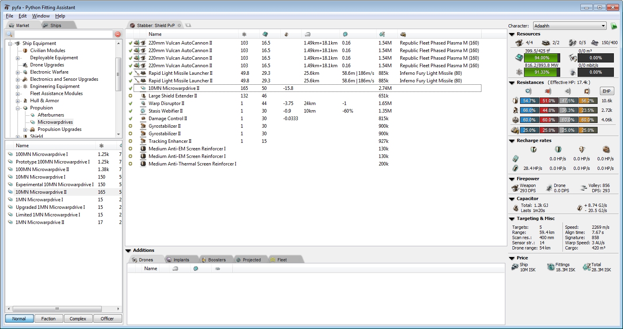This screenshot has height=329, width=623.
Task: Collapse the Additions panel
Action: click(x=128, y=251)
